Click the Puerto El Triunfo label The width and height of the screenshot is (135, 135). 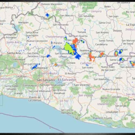pyautogui.click(x=103, y=118)
